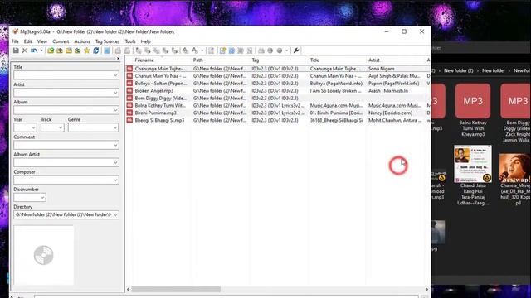Open favorite directories with the star icon
Viewport: 531px width, 298px height.
click(x=86, y=50)
